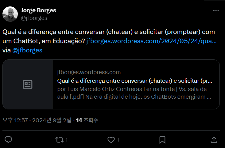Open the link card title 'Qual é a diferença'
This screenshot has height=148, width=225.
[x=134, y=81]
